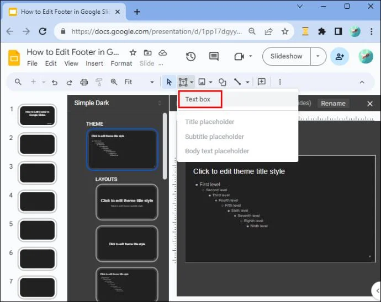Click the undo arrow
The width and height of the screenshot is (381, 302).
(x=55, y=82)
